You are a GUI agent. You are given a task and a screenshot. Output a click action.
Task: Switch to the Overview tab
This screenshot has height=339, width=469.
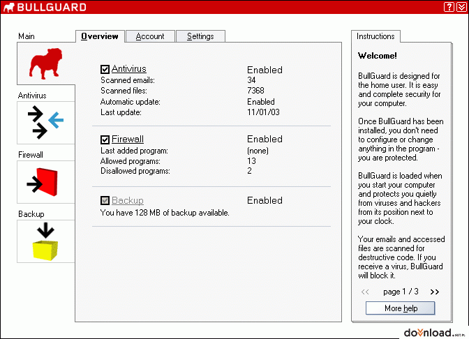100,36
